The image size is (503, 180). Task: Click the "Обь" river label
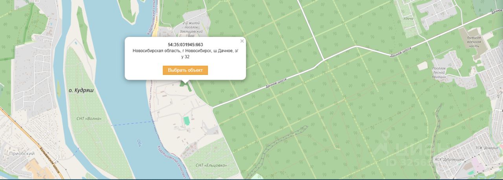[139, 144]
